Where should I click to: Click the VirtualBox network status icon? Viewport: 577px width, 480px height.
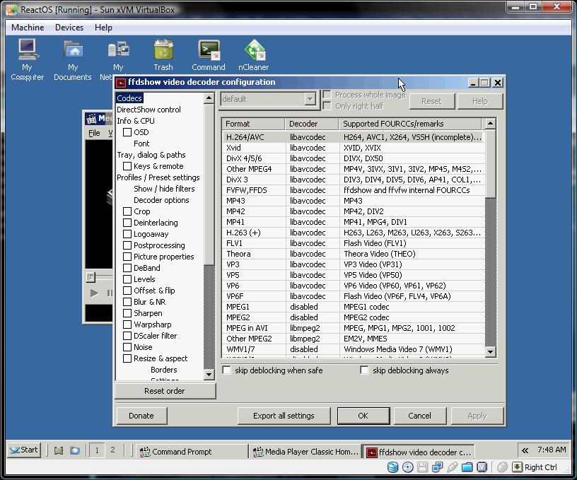tap(437, 467)
